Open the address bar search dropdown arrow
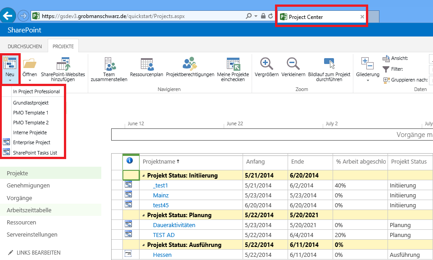This screenshot has width=433, height=260. [256, 16]
